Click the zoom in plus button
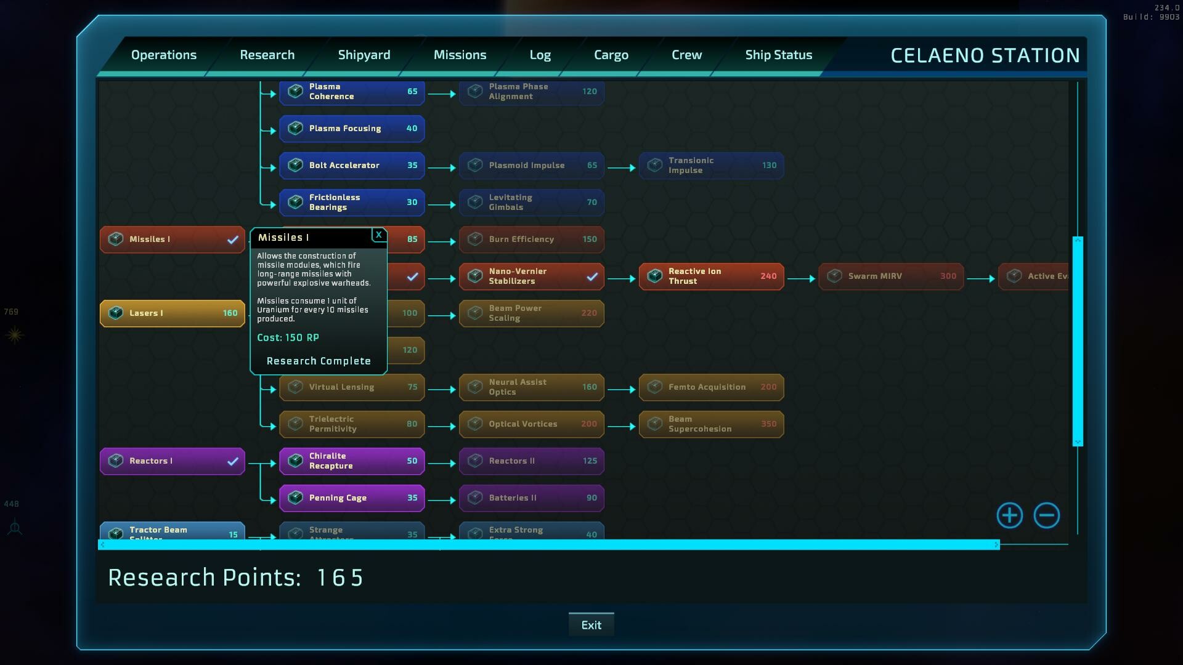1183x665 pixels. pos(1009,515)
